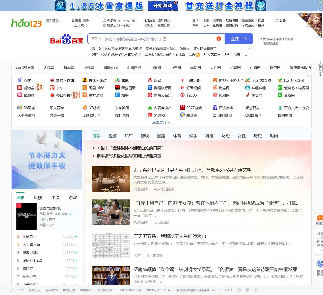Open the 济南高颜值女学霸 article thumbnail
The width and height of the screenshot is (323, 295).
click(x=111, y=275)
